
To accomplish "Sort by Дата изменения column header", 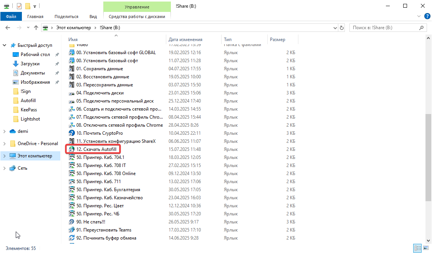I will tap(185, 40).
